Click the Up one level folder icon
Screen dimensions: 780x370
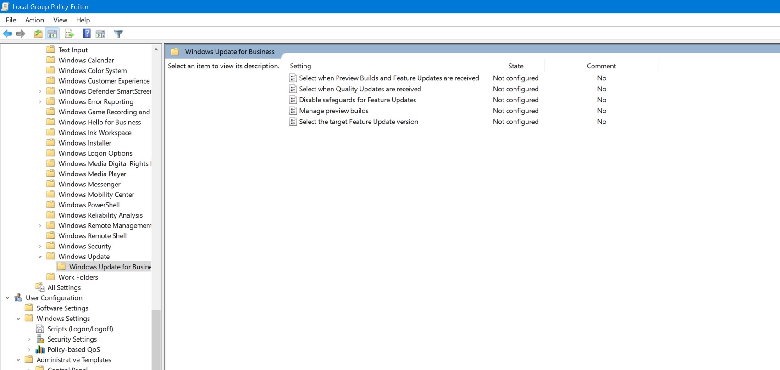point(39,34)
